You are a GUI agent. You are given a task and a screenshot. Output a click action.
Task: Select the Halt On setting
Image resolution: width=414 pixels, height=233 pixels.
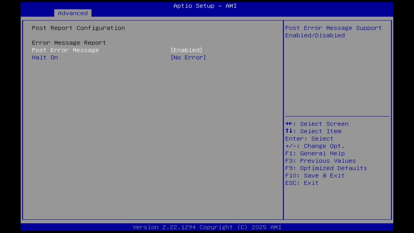coord(45,57)
